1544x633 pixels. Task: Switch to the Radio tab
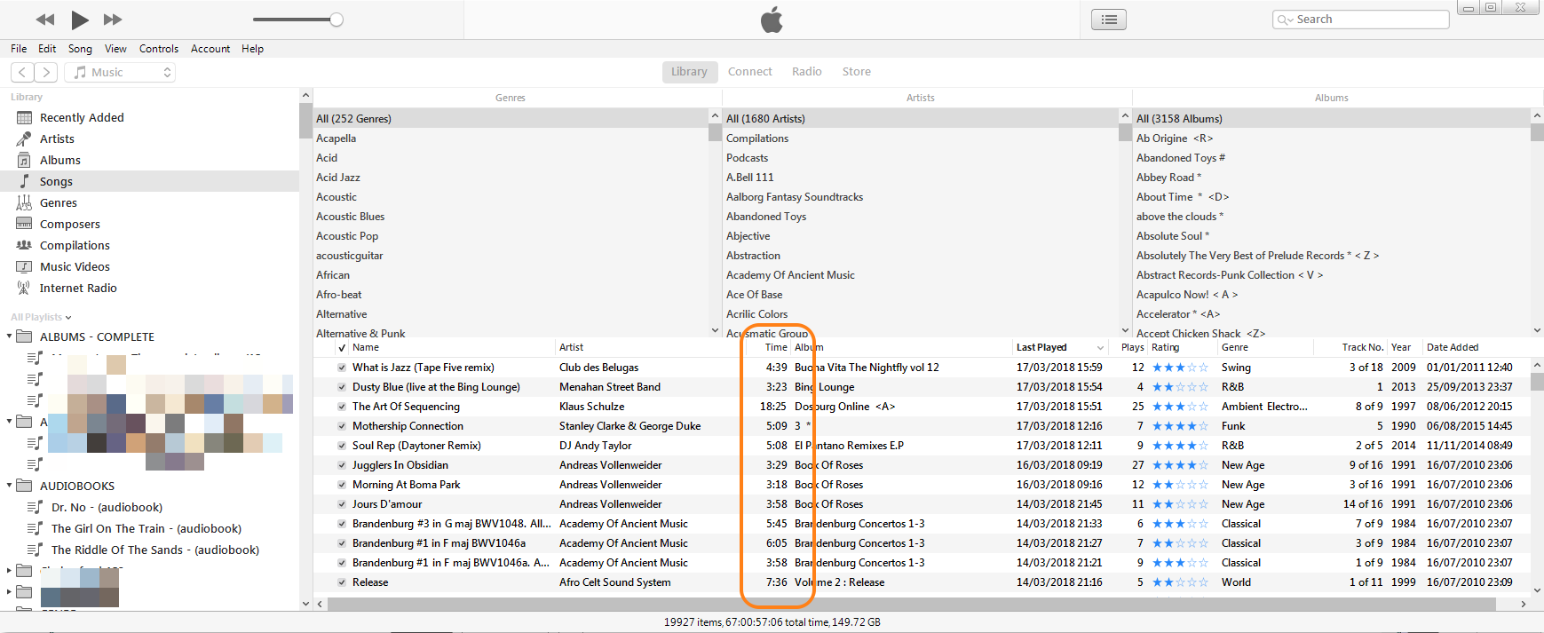pos(807,72)
